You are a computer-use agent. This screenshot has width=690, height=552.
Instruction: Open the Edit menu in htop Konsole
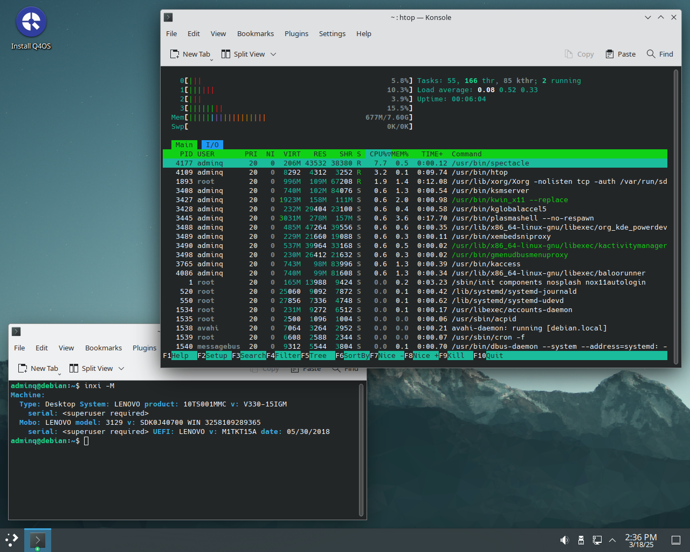(x=194, y=33)
